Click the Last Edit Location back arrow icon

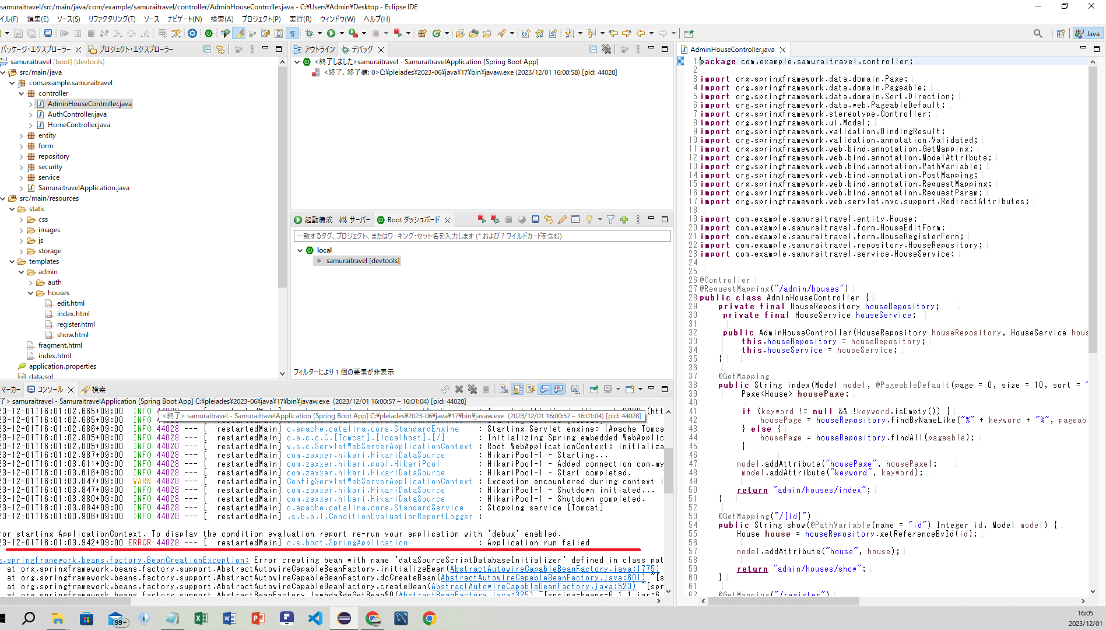(613, 33)
